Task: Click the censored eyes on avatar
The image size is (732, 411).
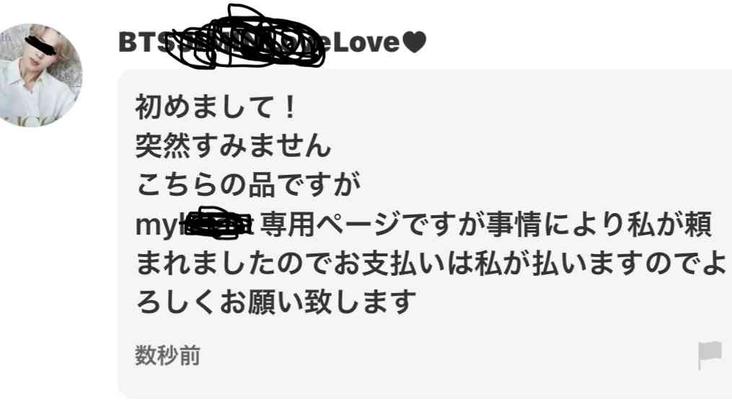Action: pos(41,43)
